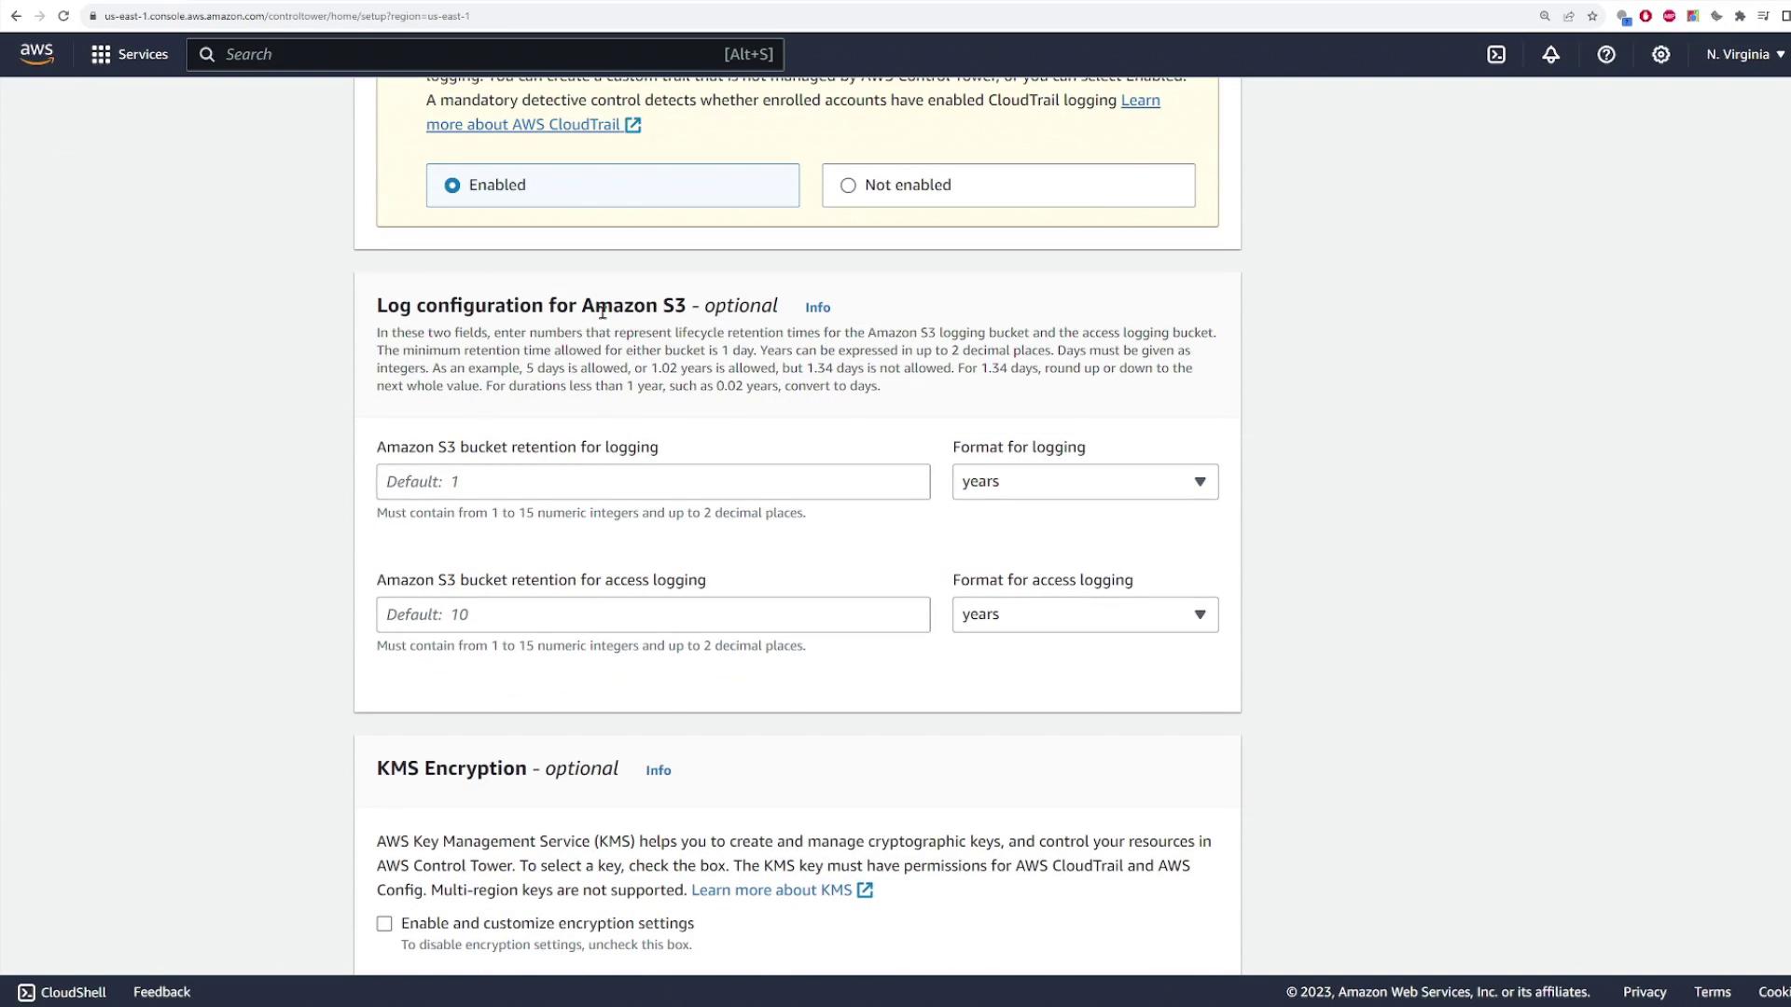Open the notifications bell
The width and height of the screenshot is (1791, 1007).
[1550, 54]
